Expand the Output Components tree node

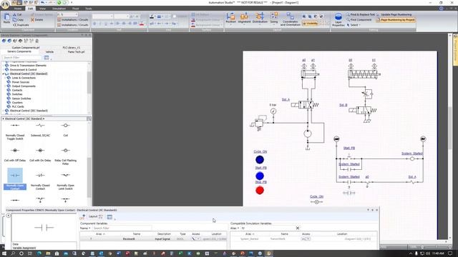[5, 86]
